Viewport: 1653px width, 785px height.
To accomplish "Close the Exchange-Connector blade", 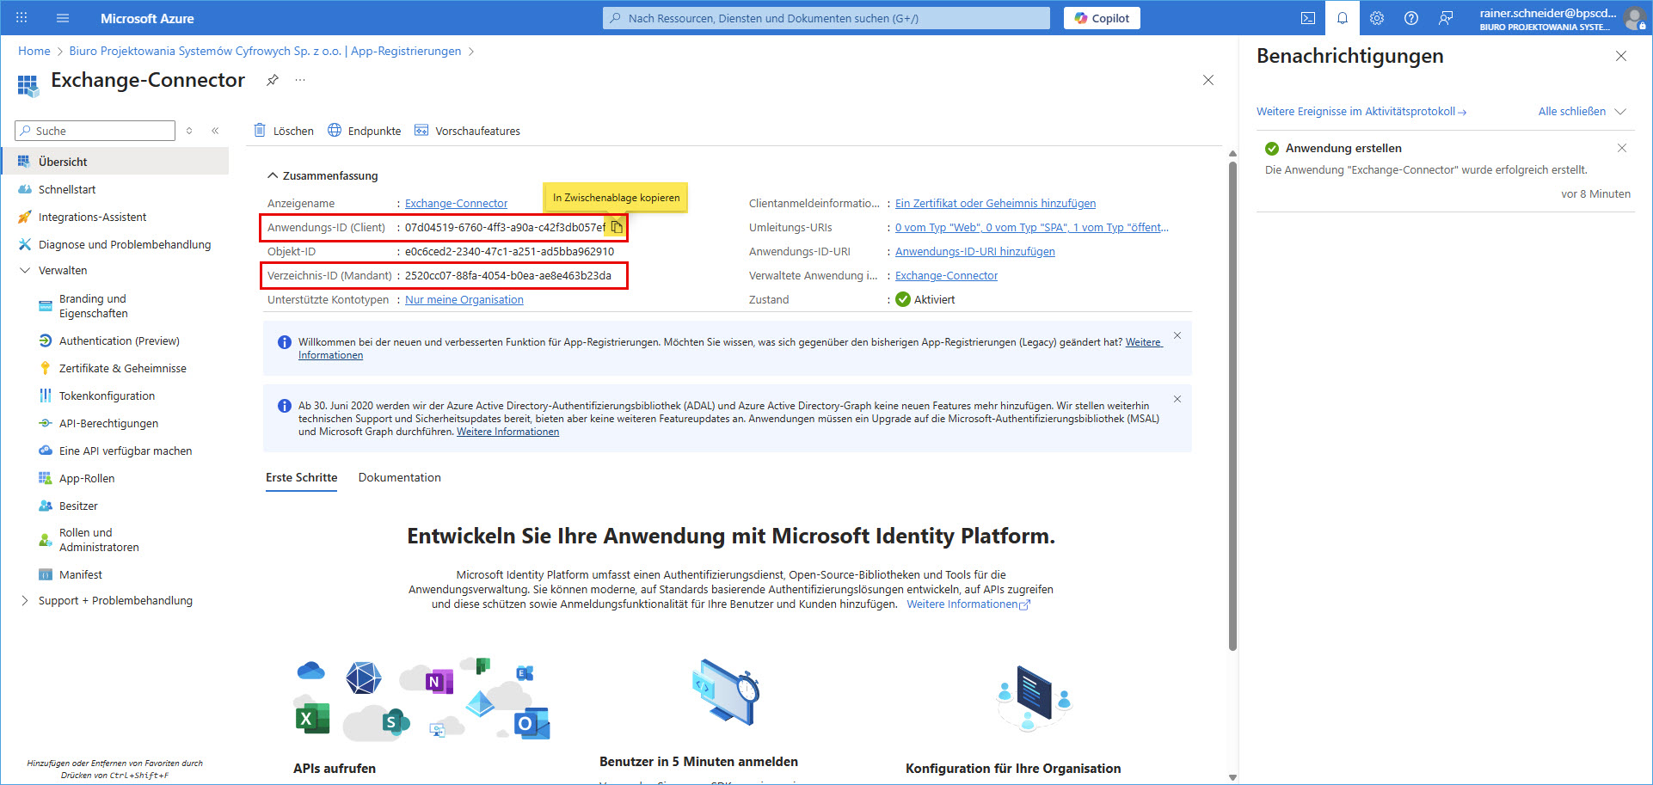I will [x=1208, y=80].
